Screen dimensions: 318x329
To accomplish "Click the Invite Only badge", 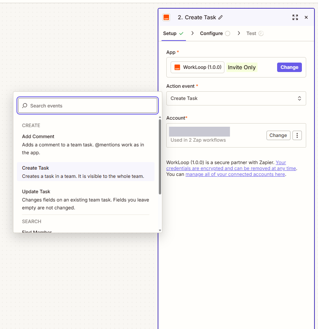I will pyautogui.click(x=242, y=67).
